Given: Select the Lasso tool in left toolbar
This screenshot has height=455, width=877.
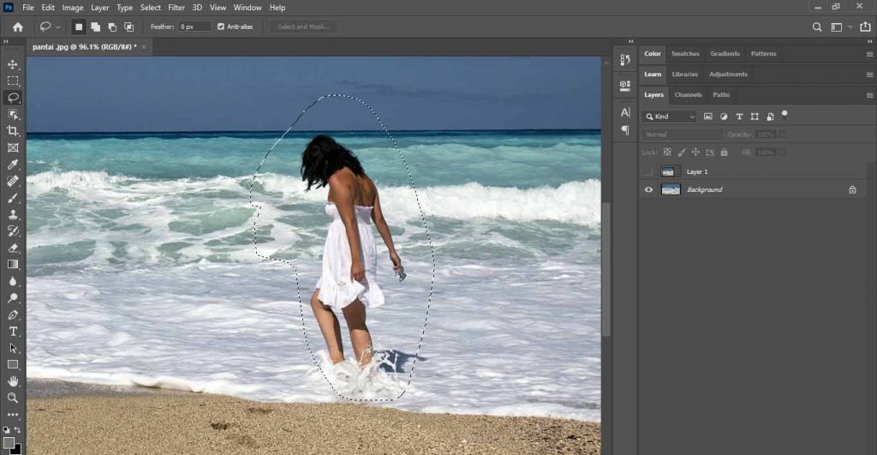Looking at the screenshot, I should [13, 98].
